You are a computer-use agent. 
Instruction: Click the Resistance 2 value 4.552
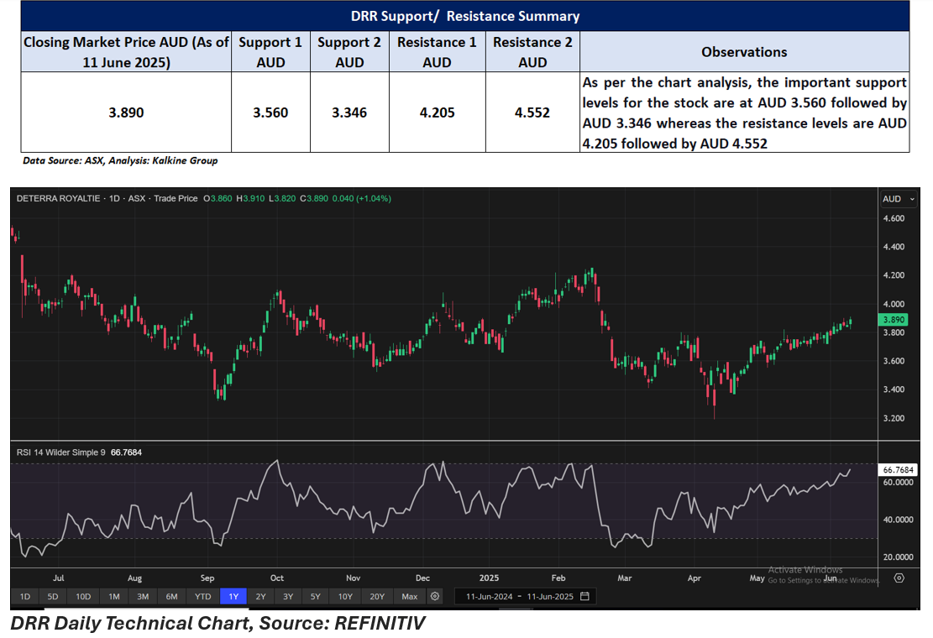(532, 112)
